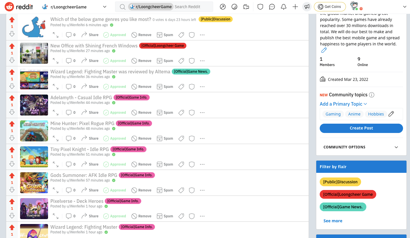Screen dimensions: 410x238
Task: Mark the Pixelverse post as spam
Action: coord(165,216)
